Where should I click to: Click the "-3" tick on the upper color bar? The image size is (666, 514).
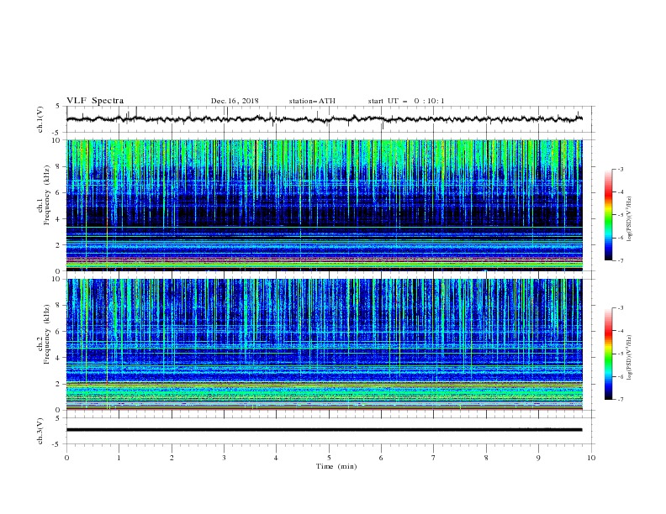(x=621, y=169)
